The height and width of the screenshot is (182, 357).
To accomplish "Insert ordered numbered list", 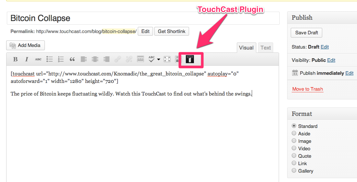I will 61,59.
